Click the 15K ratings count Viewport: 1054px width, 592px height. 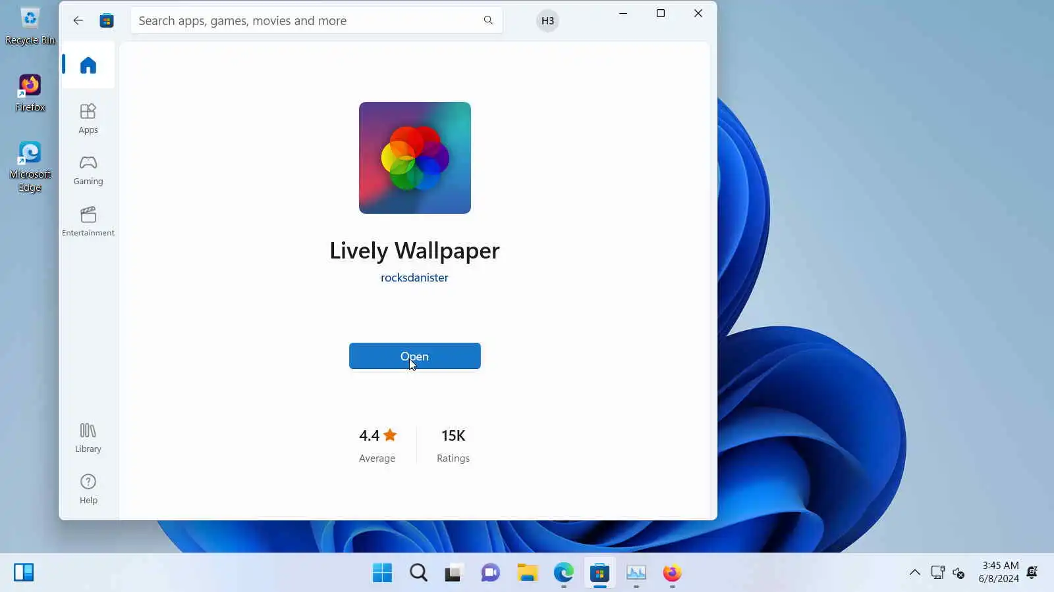[453, 445]
